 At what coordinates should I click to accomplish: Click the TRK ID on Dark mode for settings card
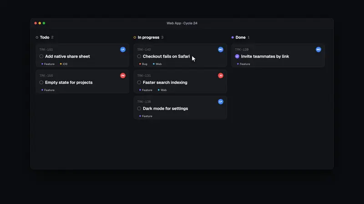[x=144, y=102]
